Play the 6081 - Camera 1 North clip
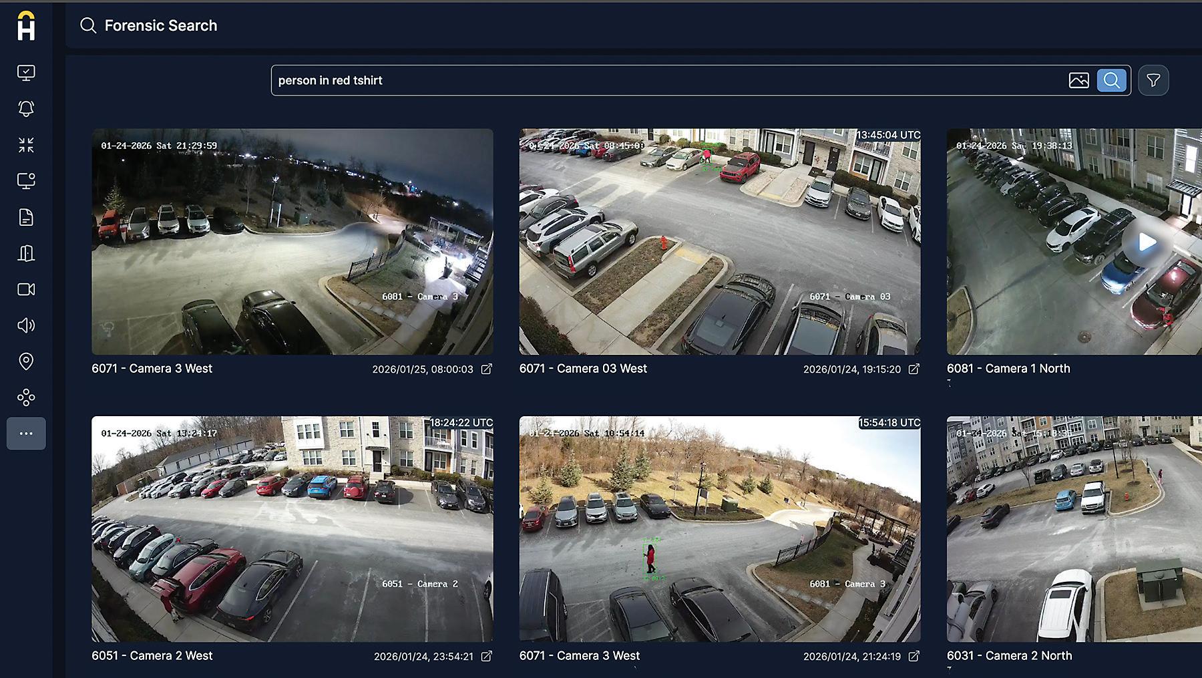 [x=1147, y=242]
